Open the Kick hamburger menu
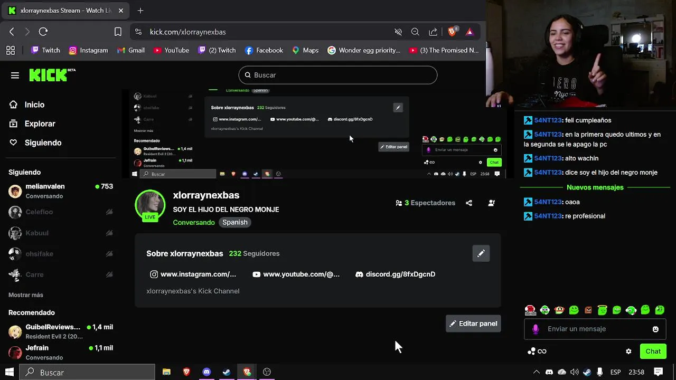This screenshot has height=380, width=676. click(x=15, y=75)
